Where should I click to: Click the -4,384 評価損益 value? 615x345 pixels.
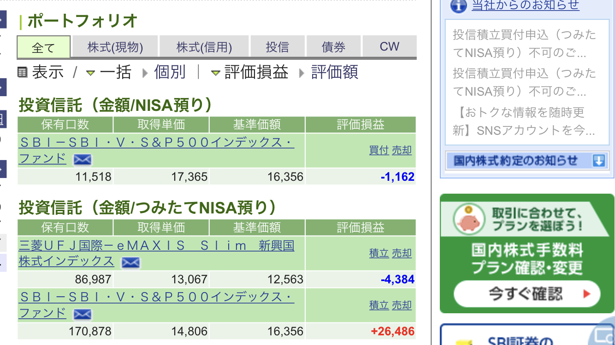(398, 279)
